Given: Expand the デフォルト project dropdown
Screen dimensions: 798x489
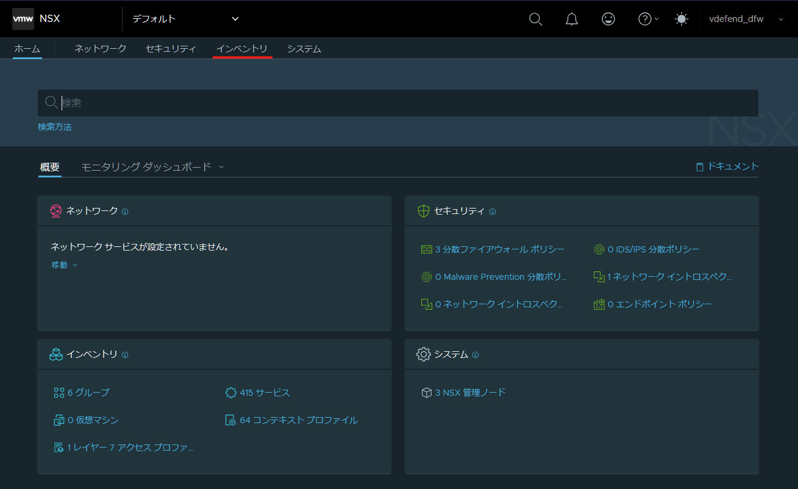Looking at the screenshot, I should [186, 19].
